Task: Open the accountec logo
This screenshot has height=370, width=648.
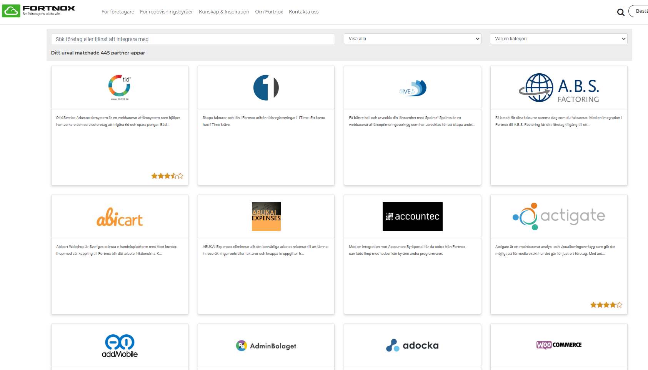Action: click(x=413, y=216)
